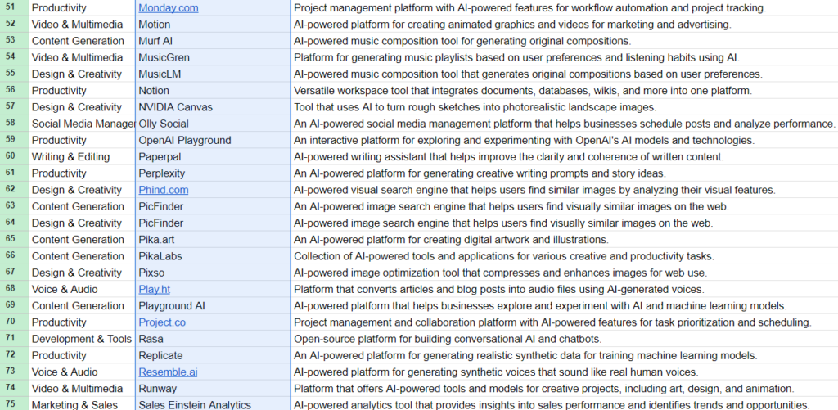This screenshot has height=410, width=838.
Task: Select Marketing & Sales category cell
Action: pyautogui.click(x=82, y=404)
